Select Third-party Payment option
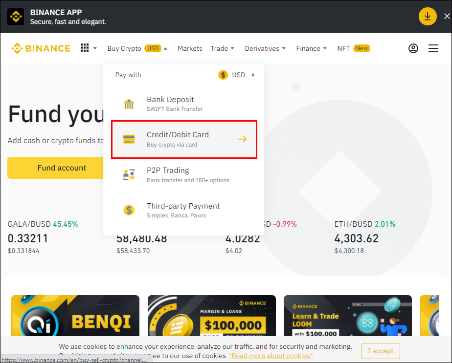The height and width of the screenshot is (363, 452). click(184, 211)
